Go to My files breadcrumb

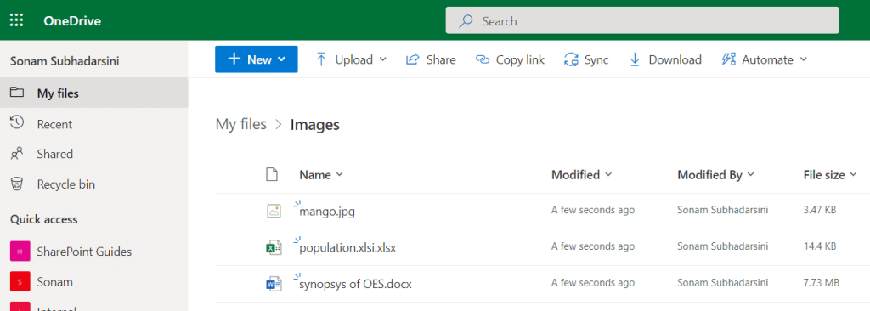point(240,124)
